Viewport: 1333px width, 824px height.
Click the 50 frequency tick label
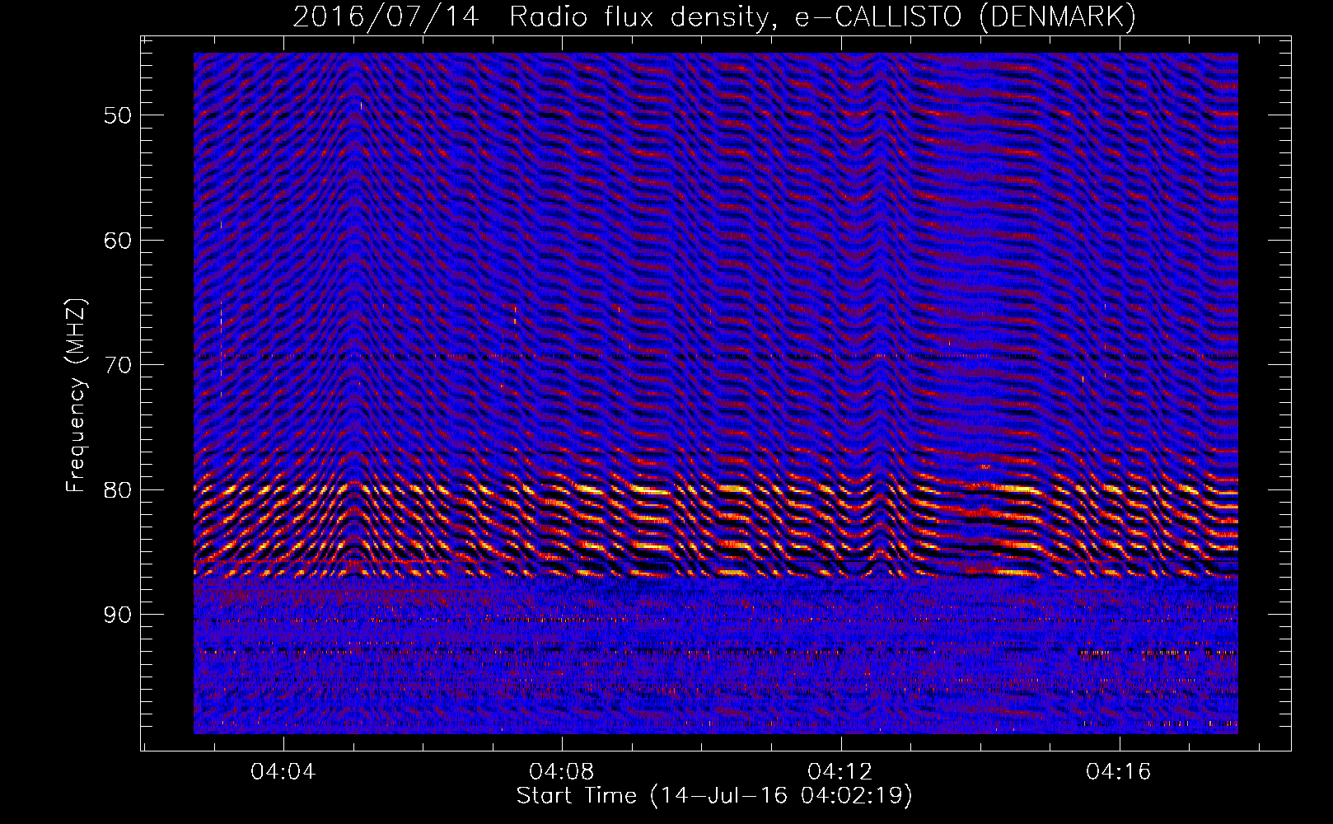(118, 115)
